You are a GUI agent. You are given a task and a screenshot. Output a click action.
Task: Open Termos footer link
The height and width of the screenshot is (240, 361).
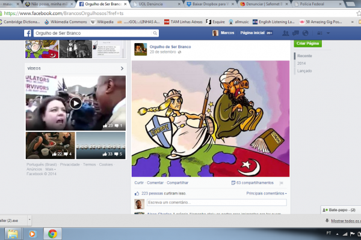coord(89,164)
